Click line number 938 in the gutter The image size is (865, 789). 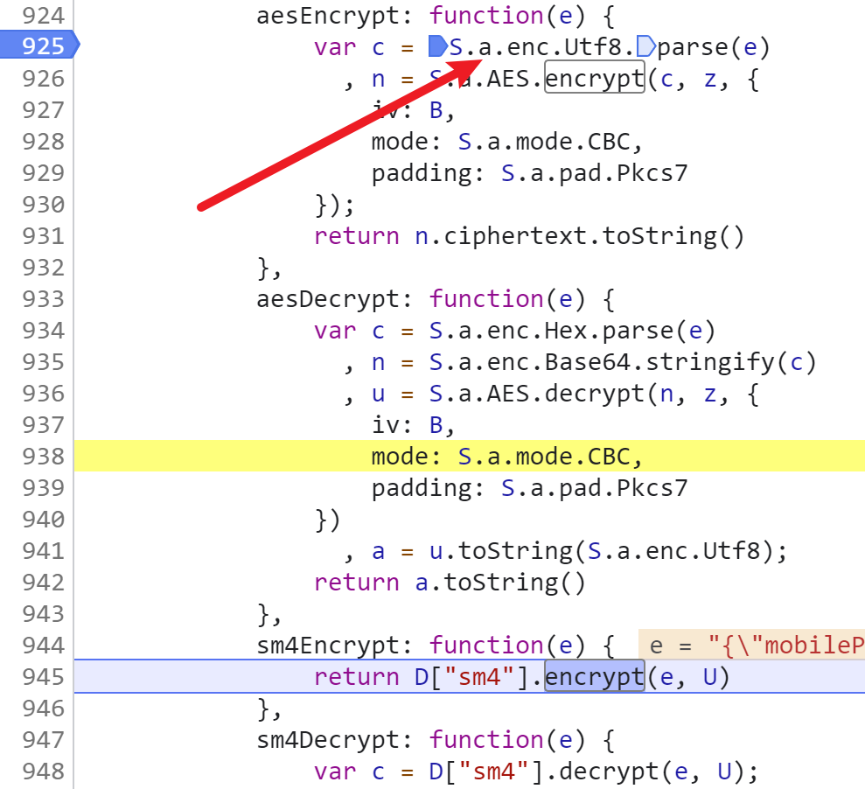(x=43, y=457)
